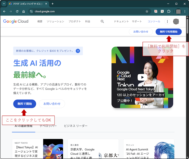Click the blue arrow on the $300 credit banner
This screenshot has width=189, height=159.
click(78, 51)
